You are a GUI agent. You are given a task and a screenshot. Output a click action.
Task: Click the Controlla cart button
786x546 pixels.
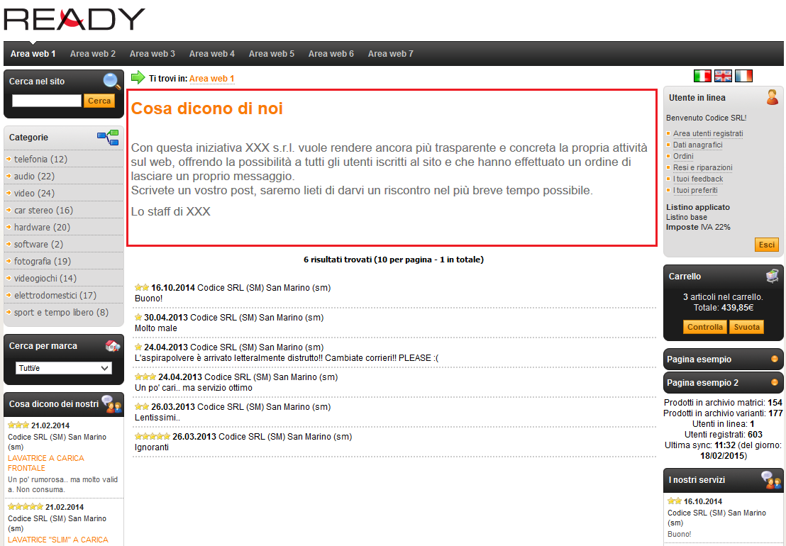click(x=705, y=327)
